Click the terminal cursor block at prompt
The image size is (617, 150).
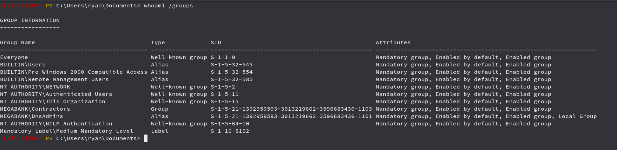[x=146, y=138]
